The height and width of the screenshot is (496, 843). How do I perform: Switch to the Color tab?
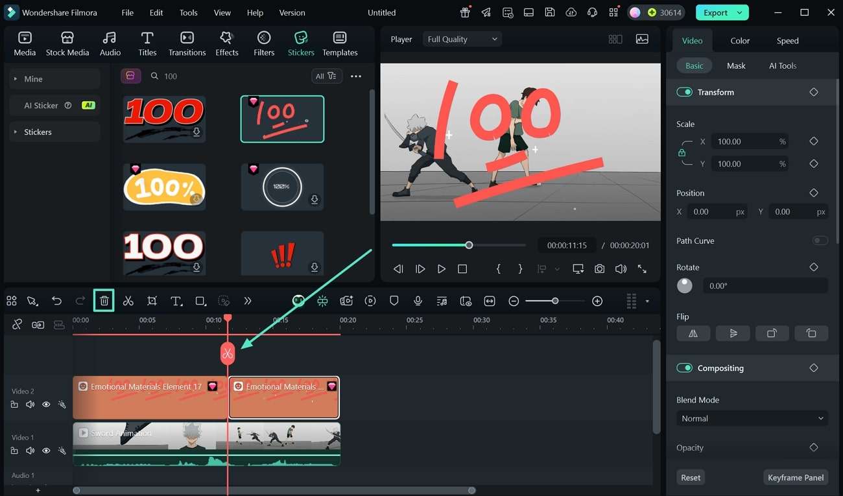point(740,40)
